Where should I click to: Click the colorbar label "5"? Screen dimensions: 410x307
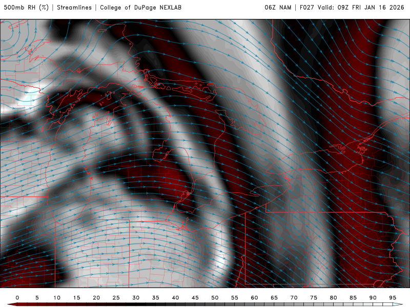coord(37,298)
